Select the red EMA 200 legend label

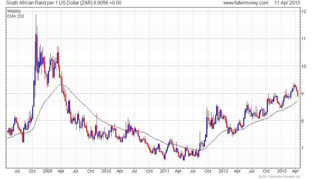(x=16, y=16)
